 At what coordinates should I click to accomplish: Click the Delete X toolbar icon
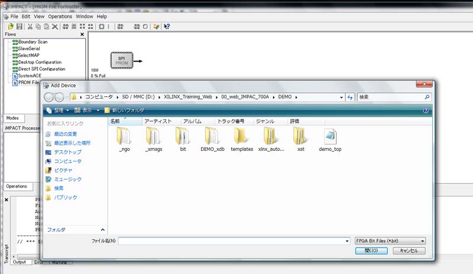pyautogui.click(x=55, y=27)
